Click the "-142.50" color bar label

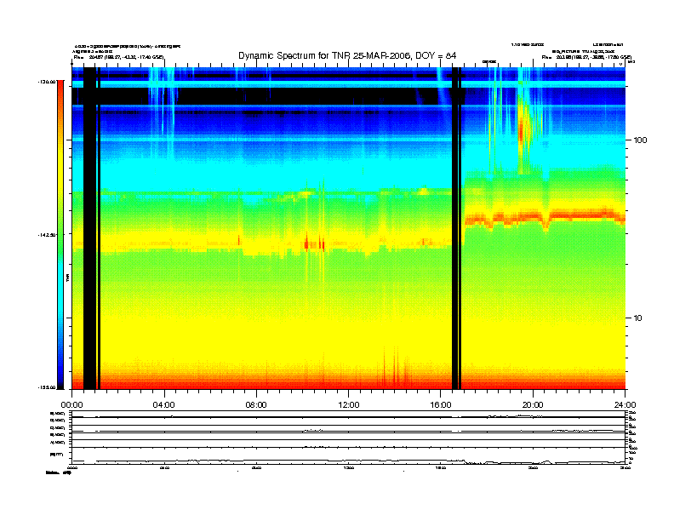pyautogui.click(x=47, y=235)
